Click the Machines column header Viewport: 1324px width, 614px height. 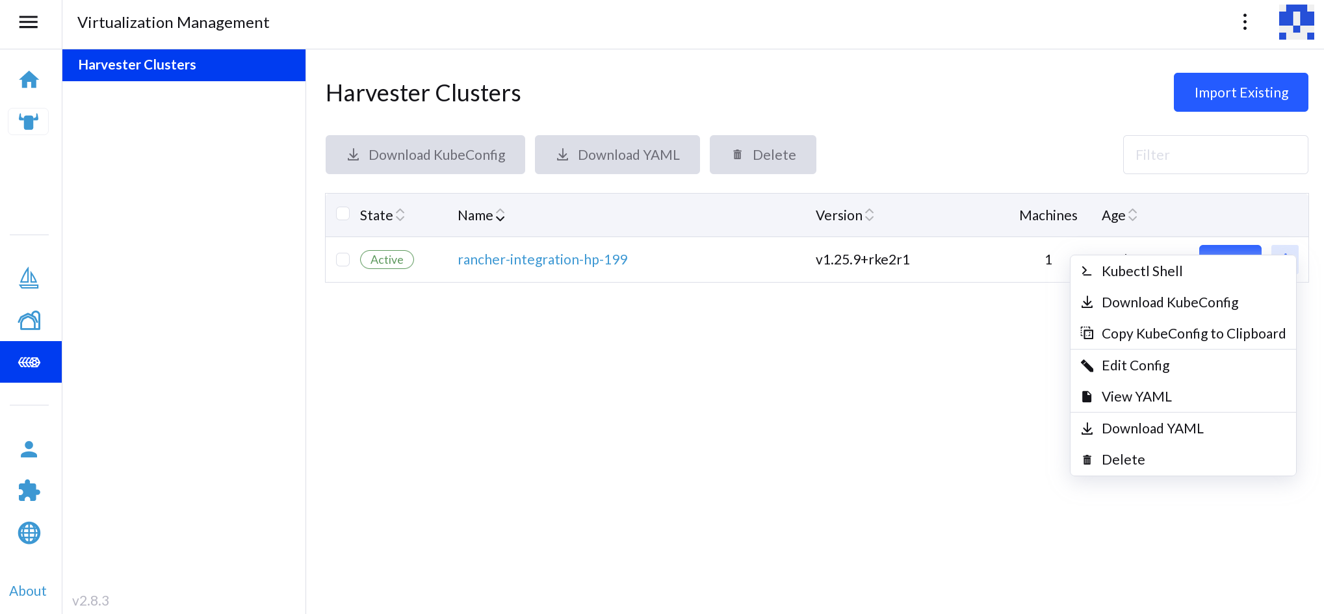[x=1048, y=216]
